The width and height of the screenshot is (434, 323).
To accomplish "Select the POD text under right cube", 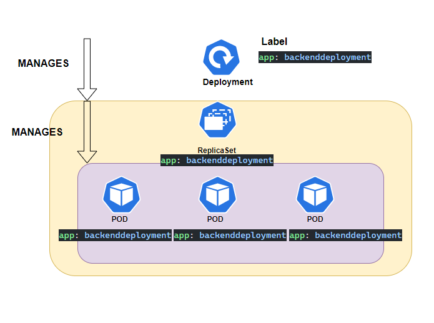I will point(315,219).
